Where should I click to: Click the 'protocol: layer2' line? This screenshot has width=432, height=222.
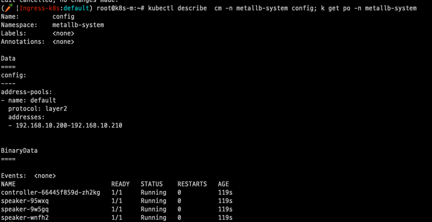coord(38,109)
